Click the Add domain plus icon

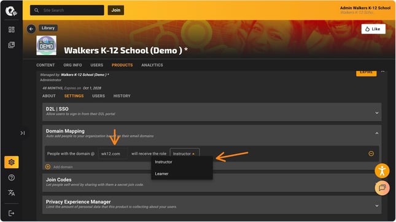point(48,167)
